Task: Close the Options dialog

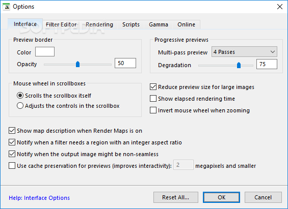Action: (279, 7)
